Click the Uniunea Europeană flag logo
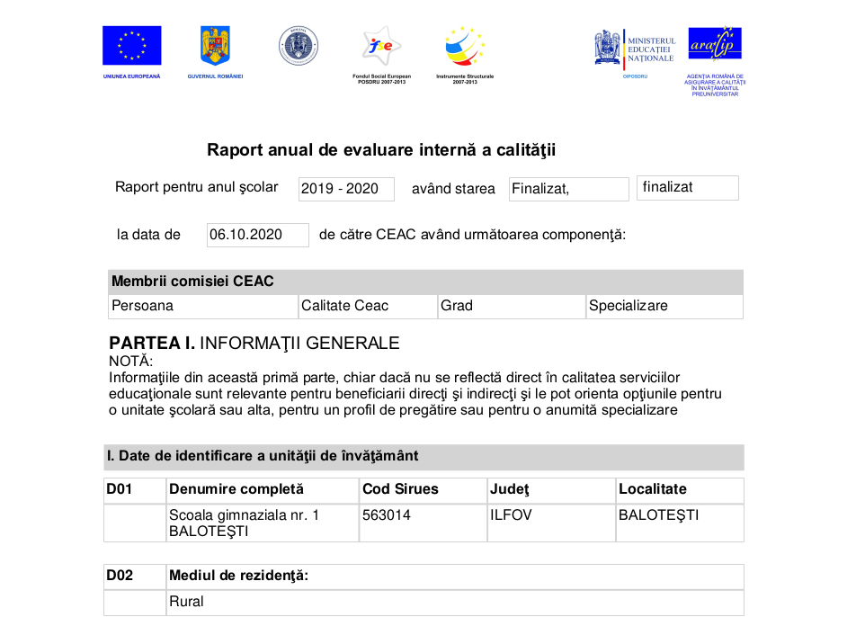Screen dimensions: 856x617 (x=131, y=45)
